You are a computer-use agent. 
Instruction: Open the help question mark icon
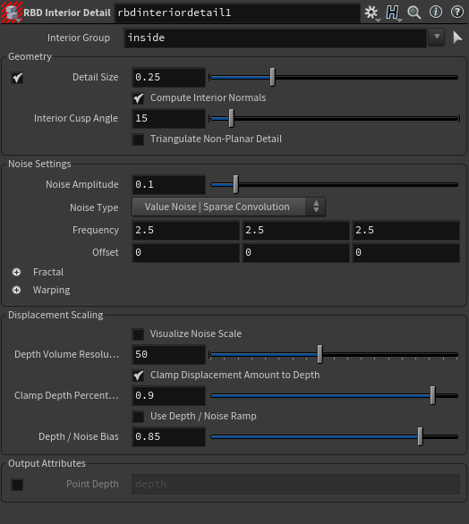tap(457, 13)
